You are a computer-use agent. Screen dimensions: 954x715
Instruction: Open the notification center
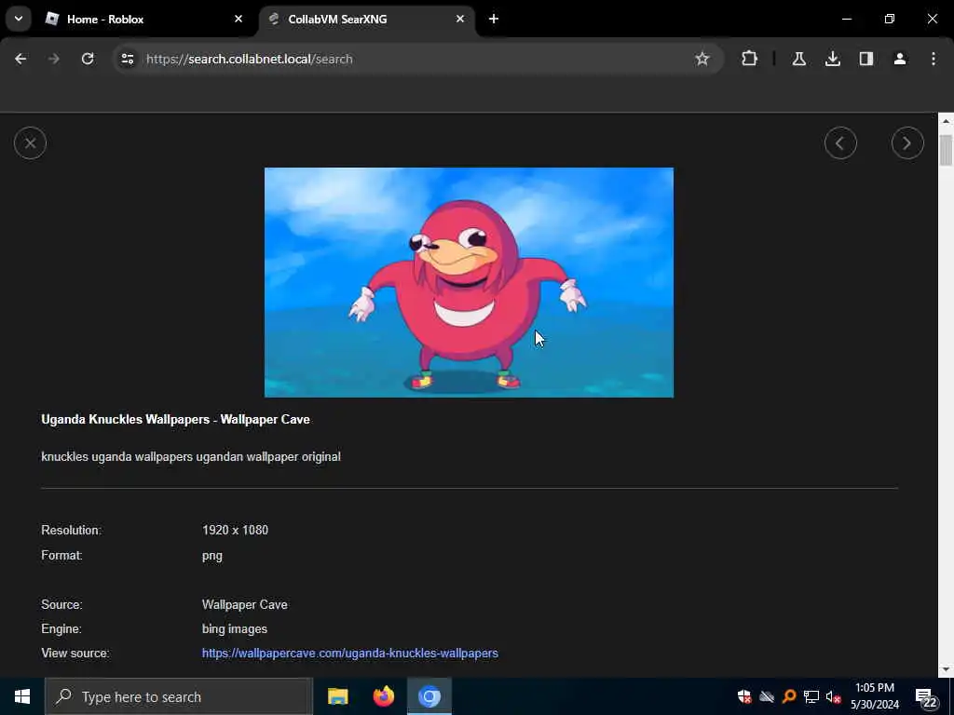pyautogui.click(x=927, y=698)
